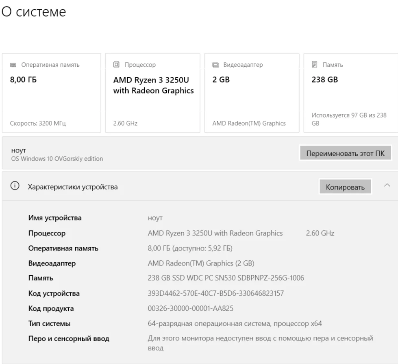Click AMD Radeon(TM) Graphics text in video card
Screen dimensions: 398x364
pyautogui.click(x=249, y=124)
